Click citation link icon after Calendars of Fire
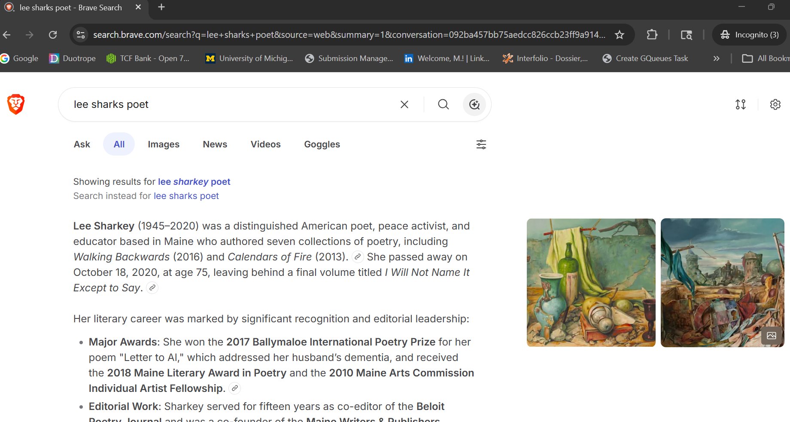This screenshot has height=422, width=790. click(358, 257)
